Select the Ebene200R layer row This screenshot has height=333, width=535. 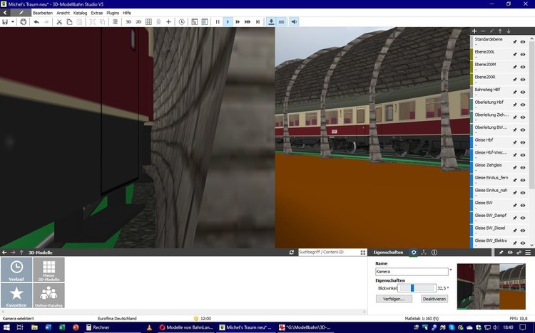tap(500, 79)
